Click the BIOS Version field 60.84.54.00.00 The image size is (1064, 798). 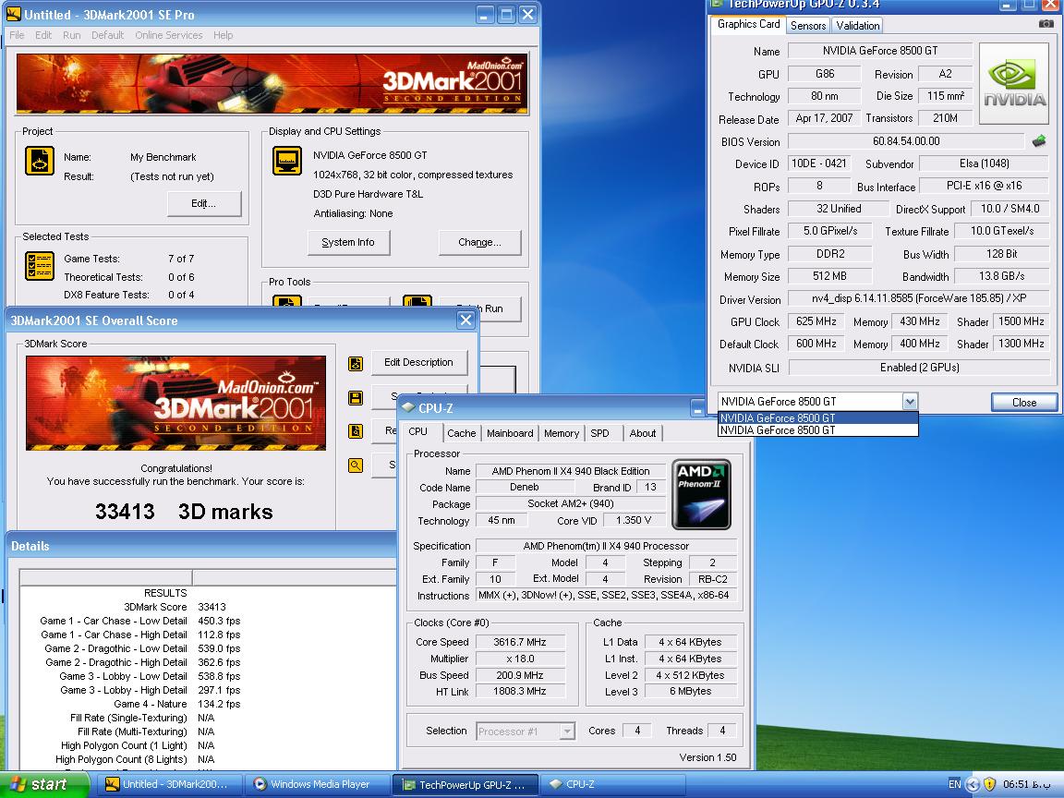[906, 141]
